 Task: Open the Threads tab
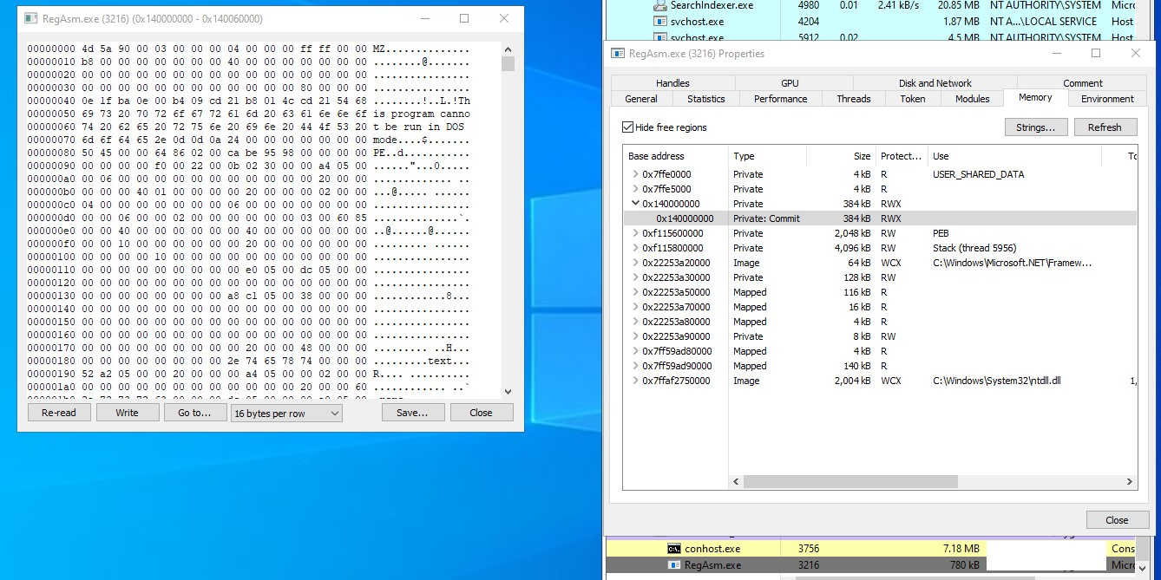click(x=853, y=99)
